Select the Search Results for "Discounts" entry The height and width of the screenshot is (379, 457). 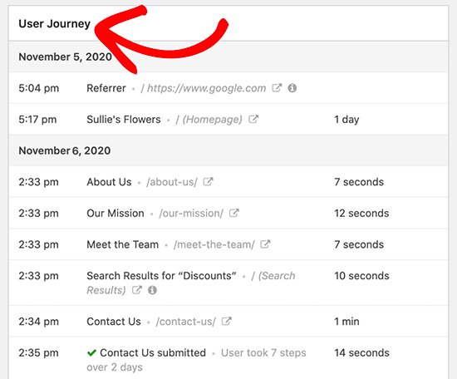[x=161, y=276]
